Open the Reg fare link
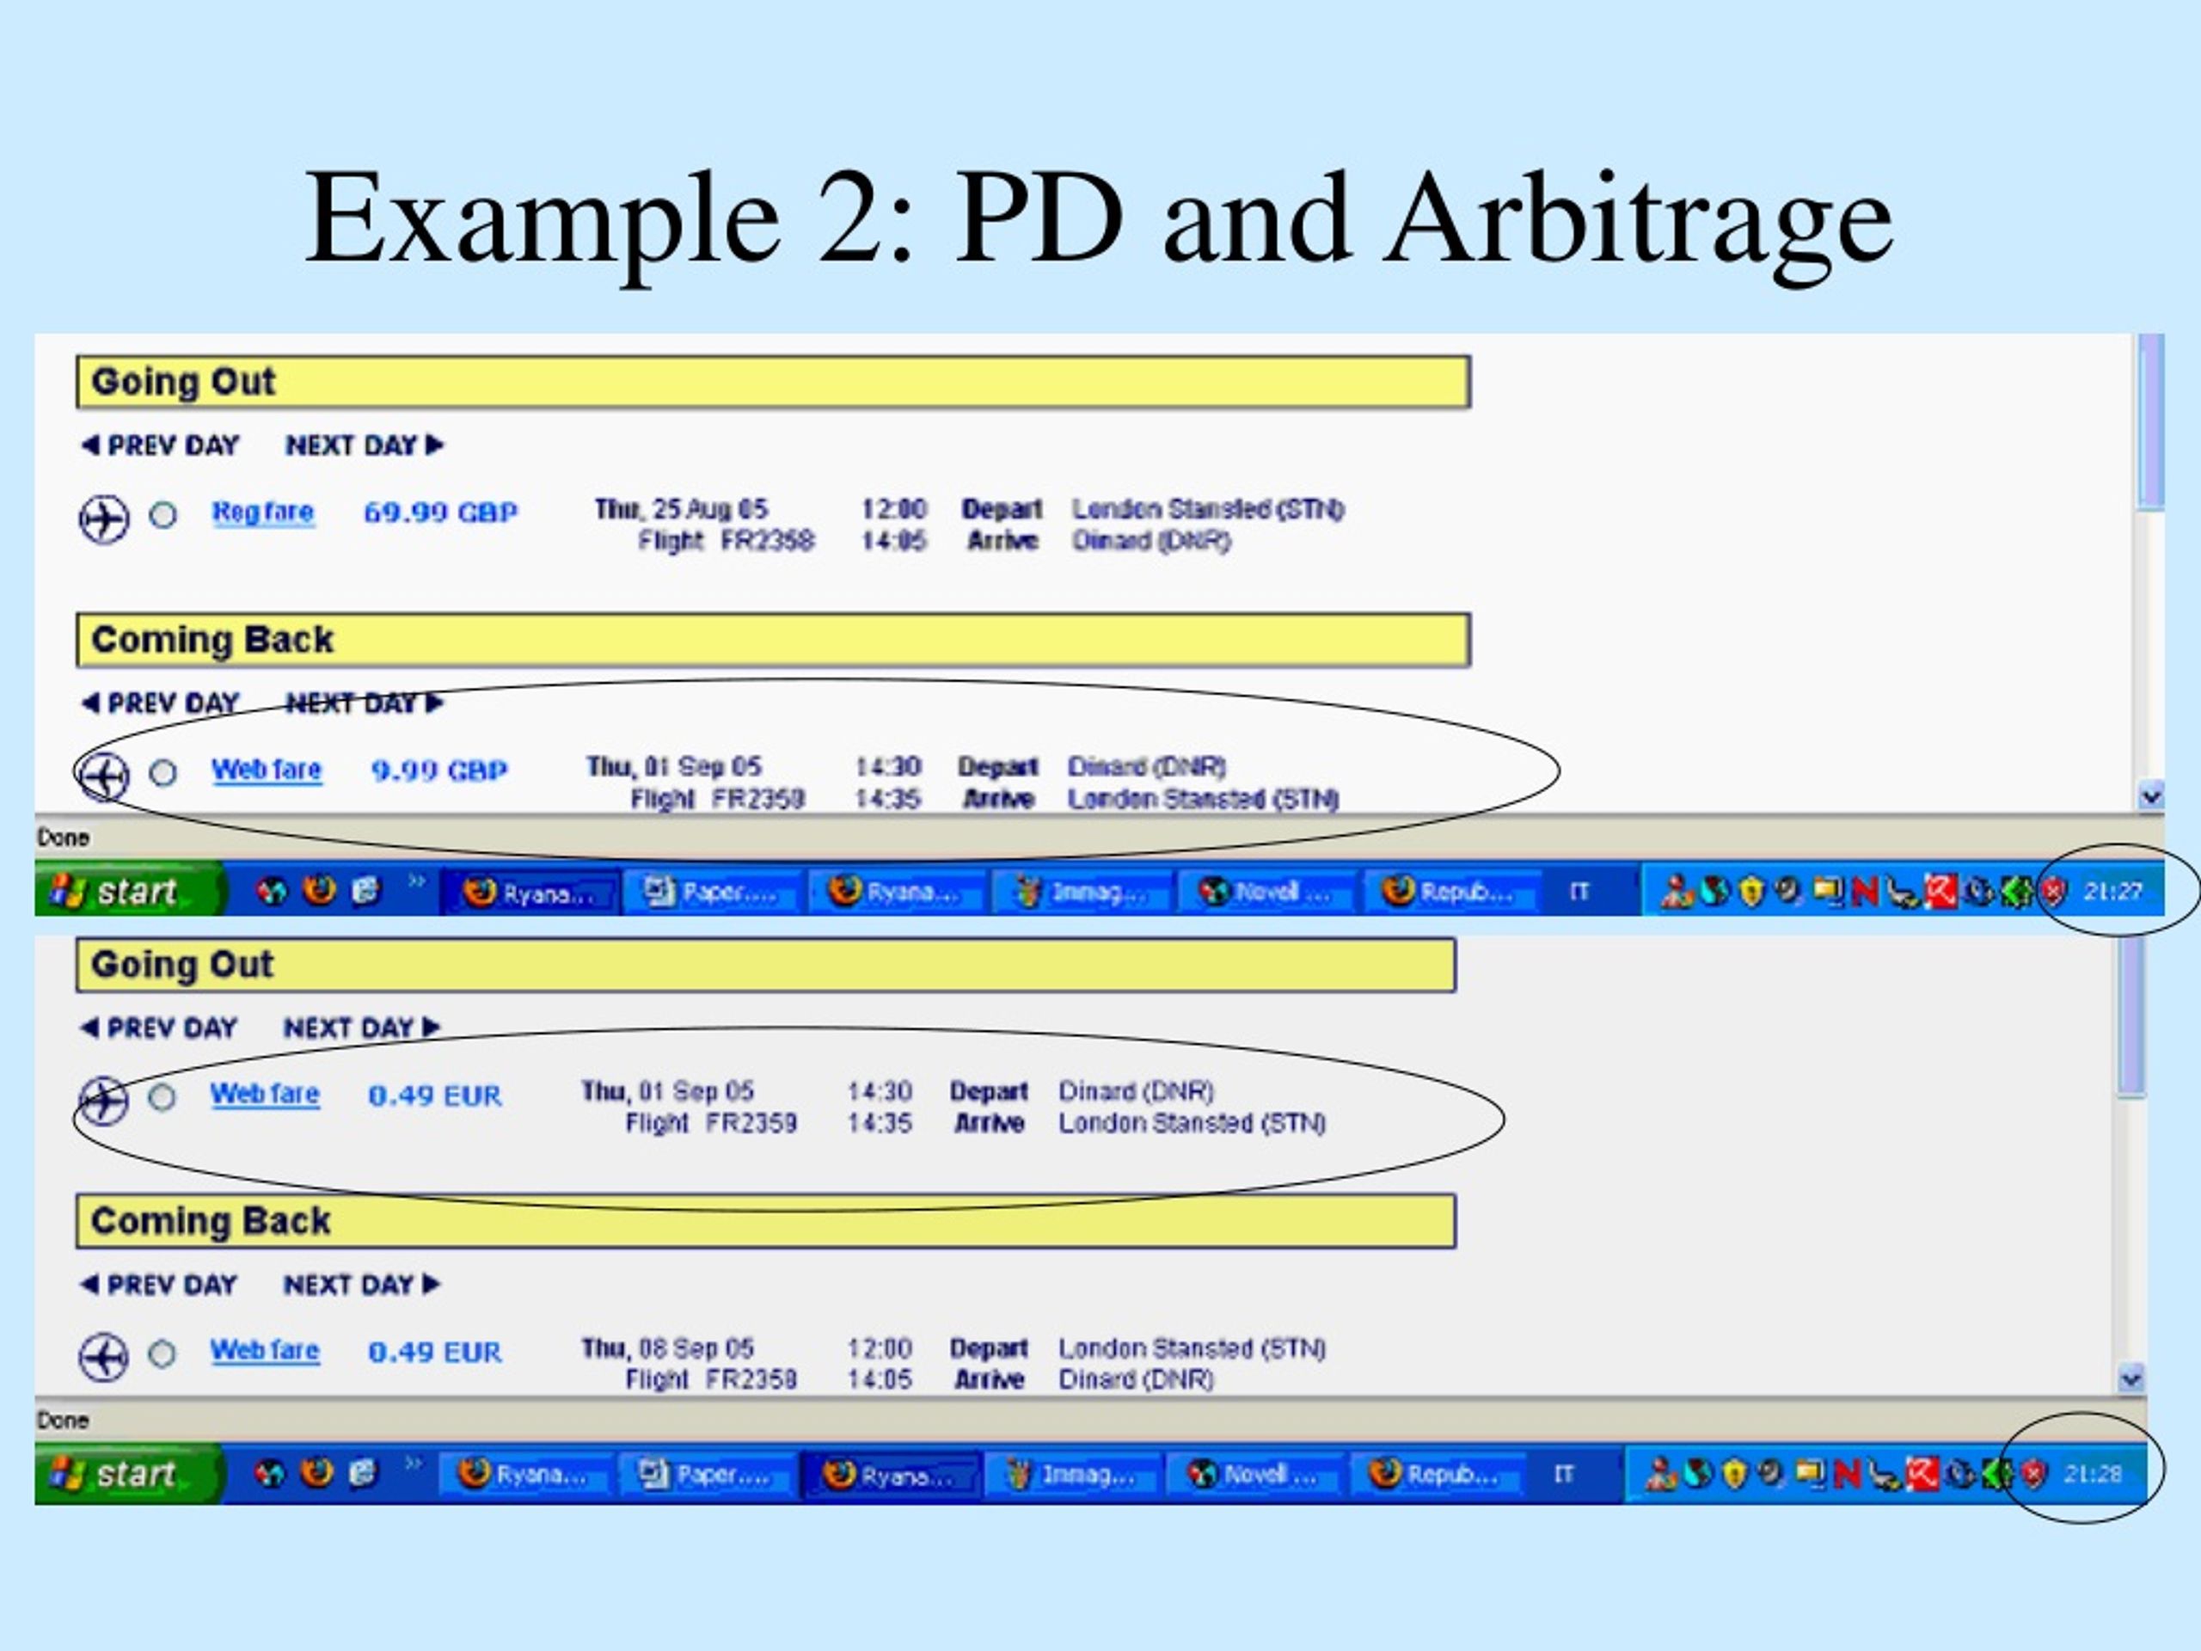Screen dimensions: 2201x1651 tap(263, 512)
